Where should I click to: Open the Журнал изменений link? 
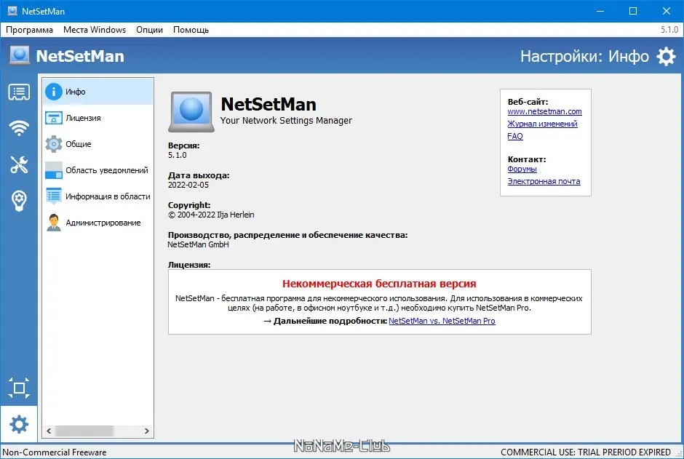542,124
